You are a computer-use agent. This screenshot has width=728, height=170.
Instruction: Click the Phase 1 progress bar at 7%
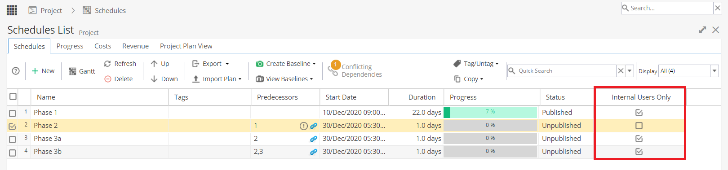[490, 112]
